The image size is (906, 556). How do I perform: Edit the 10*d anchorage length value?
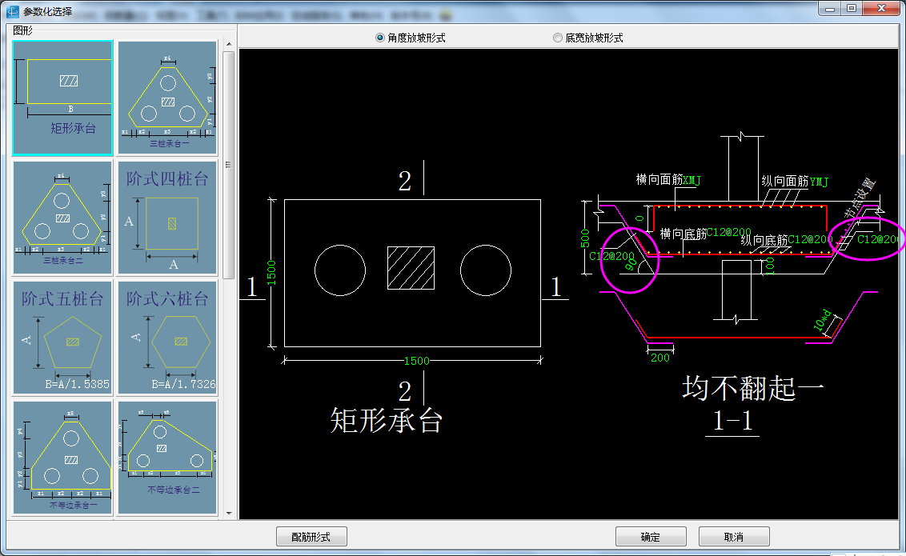pyautogui.click(x=823, y=320)
